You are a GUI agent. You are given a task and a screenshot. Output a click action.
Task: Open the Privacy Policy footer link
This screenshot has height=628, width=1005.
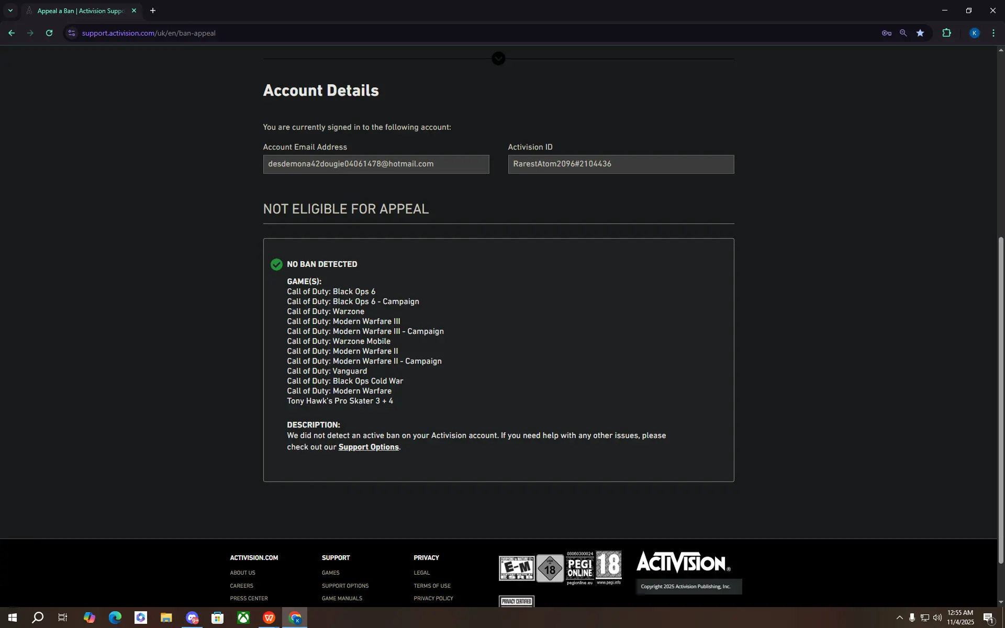[433, 598]
